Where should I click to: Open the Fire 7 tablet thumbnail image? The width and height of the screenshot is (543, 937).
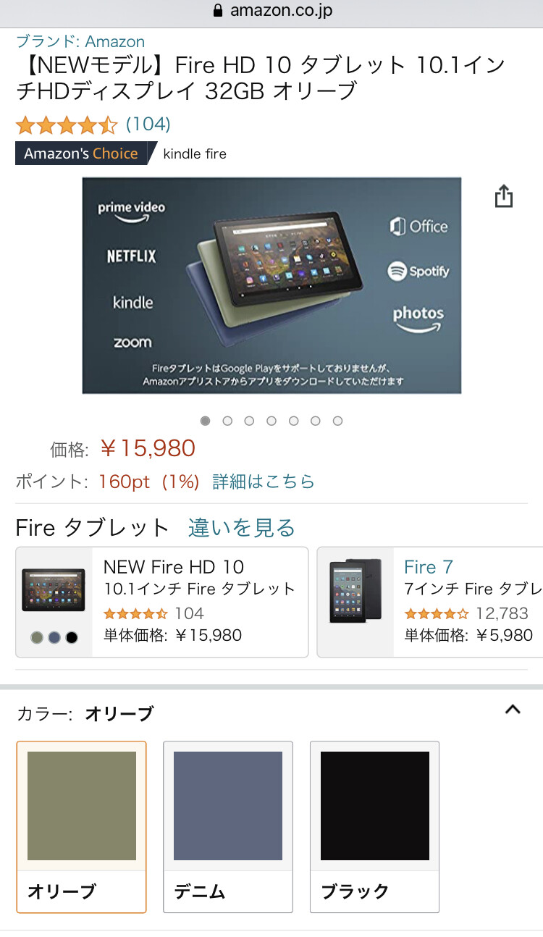(355, 591)
